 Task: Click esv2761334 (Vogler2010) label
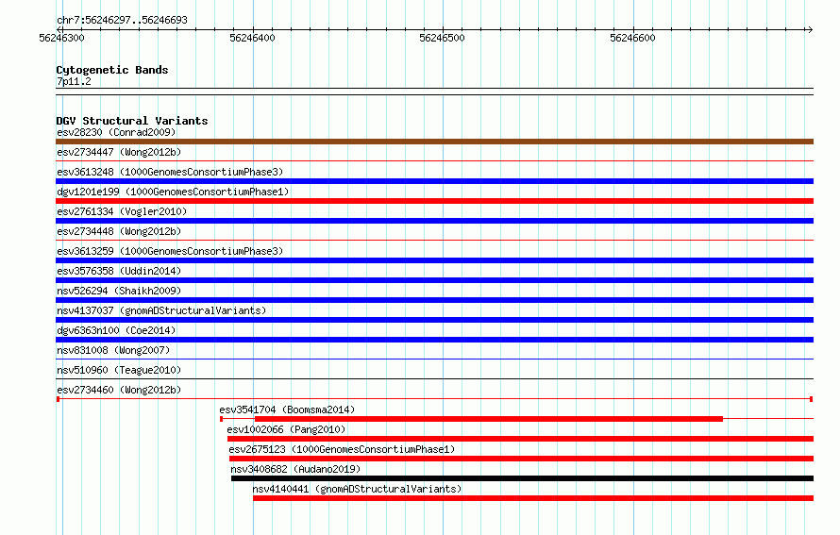click(122, 211)
